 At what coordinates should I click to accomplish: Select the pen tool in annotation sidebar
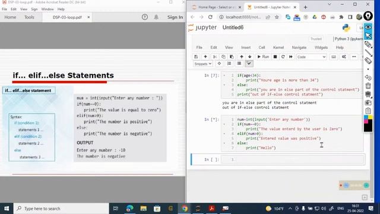[x=368, y=45]
